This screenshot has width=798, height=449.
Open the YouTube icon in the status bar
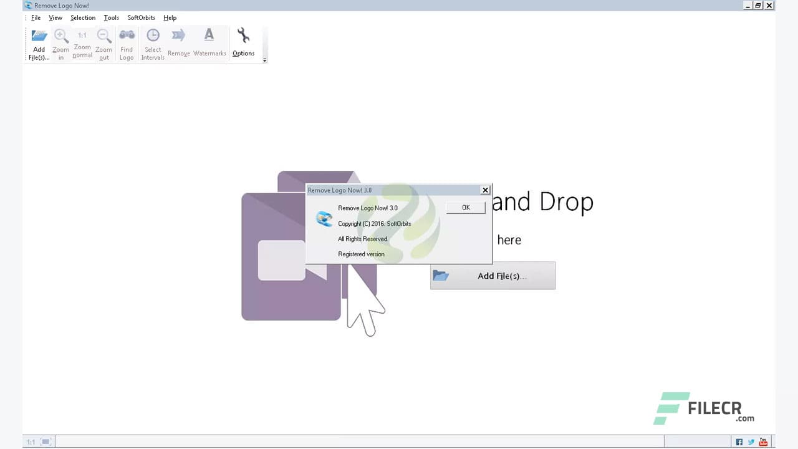click(763, 441)
